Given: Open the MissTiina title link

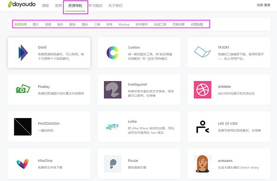Looking at the screenshot, I should (45, 161).
